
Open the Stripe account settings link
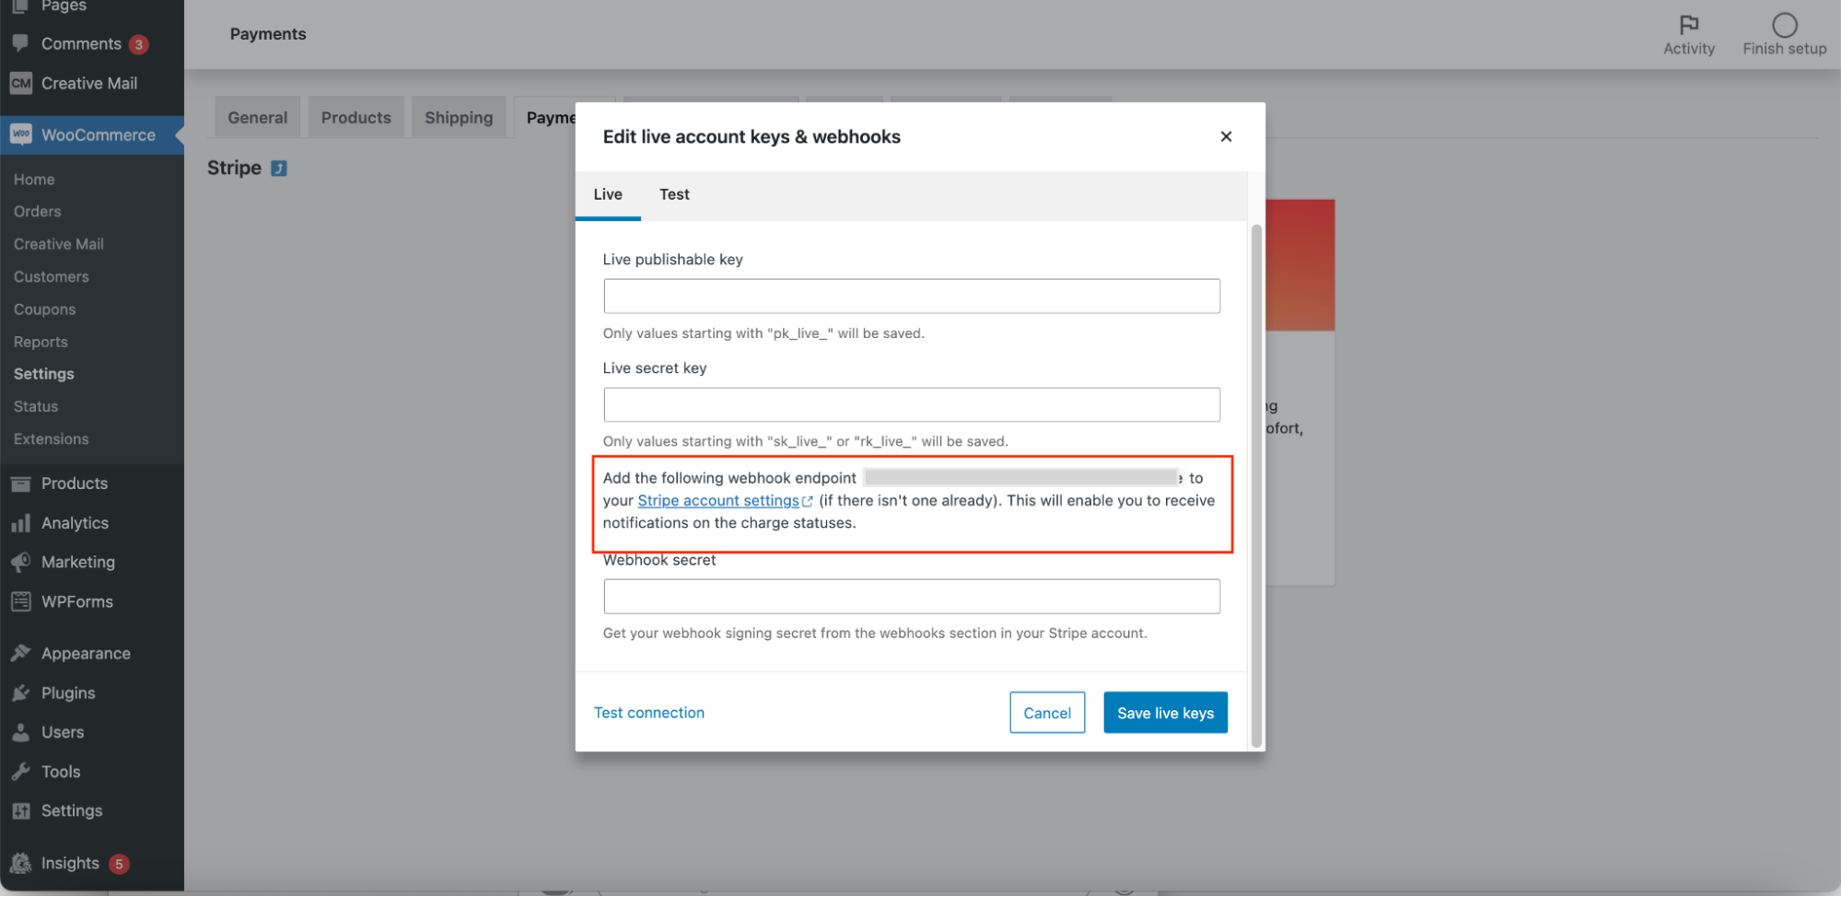(x=718, y=500)
